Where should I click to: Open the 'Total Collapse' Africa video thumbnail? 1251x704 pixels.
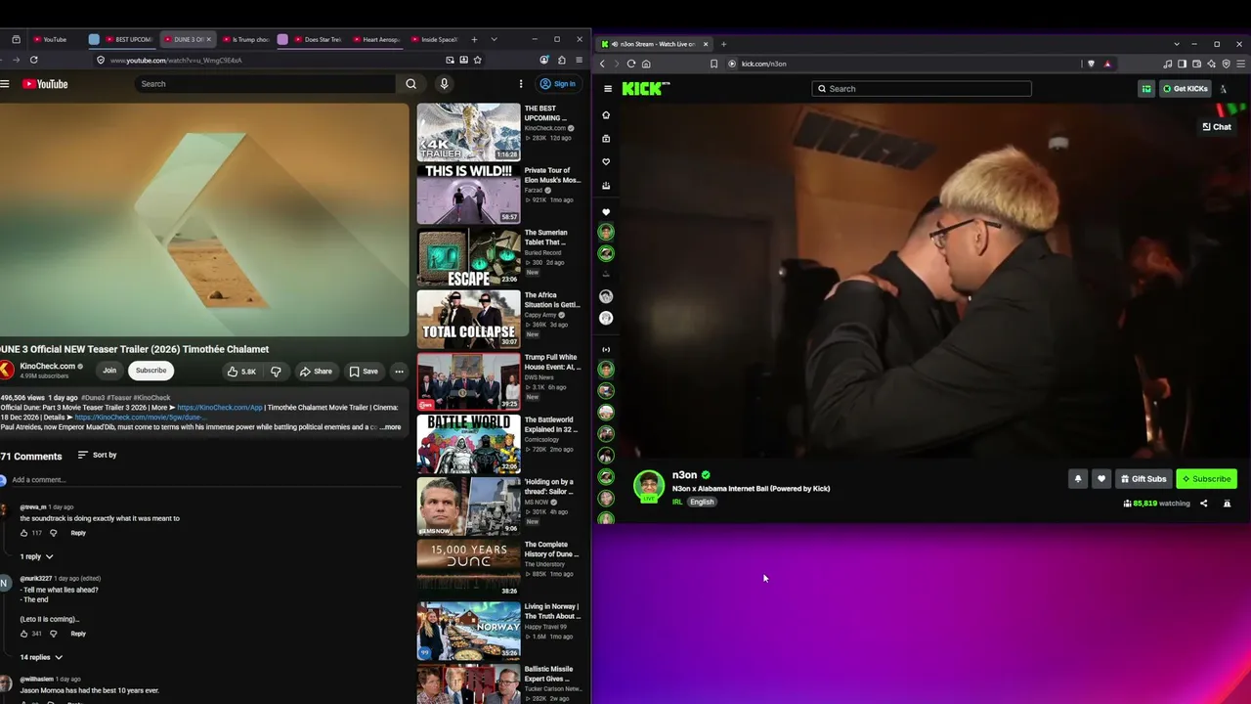pyautogui.click(x=469, y=319)
